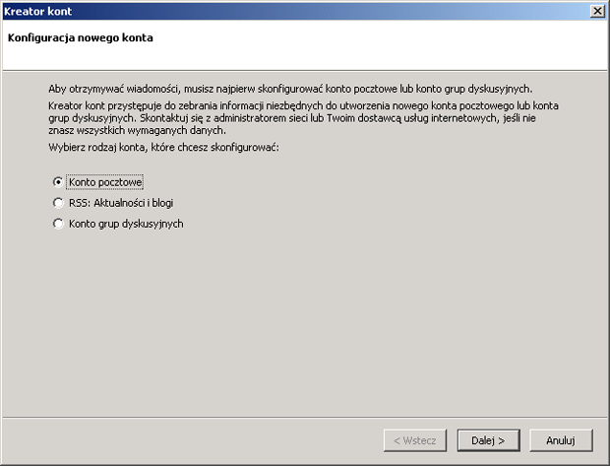Click the greyed-out < Wstecz button
Viewport: 610px width, 466px height.
(415, 439)
